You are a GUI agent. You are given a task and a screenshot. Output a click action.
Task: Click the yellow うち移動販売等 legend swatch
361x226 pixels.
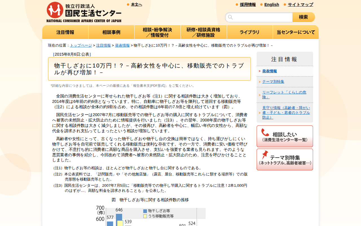pyautogui.click(x=145, y=216)
